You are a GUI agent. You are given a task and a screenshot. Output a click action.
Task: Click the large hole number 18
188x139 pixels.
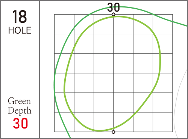tap(20, 17)
